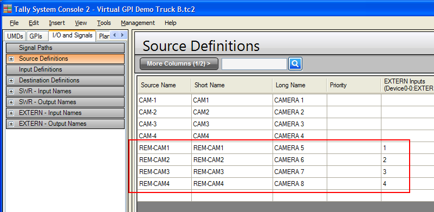Select EXTERN - Output Names item

[66, 124]
